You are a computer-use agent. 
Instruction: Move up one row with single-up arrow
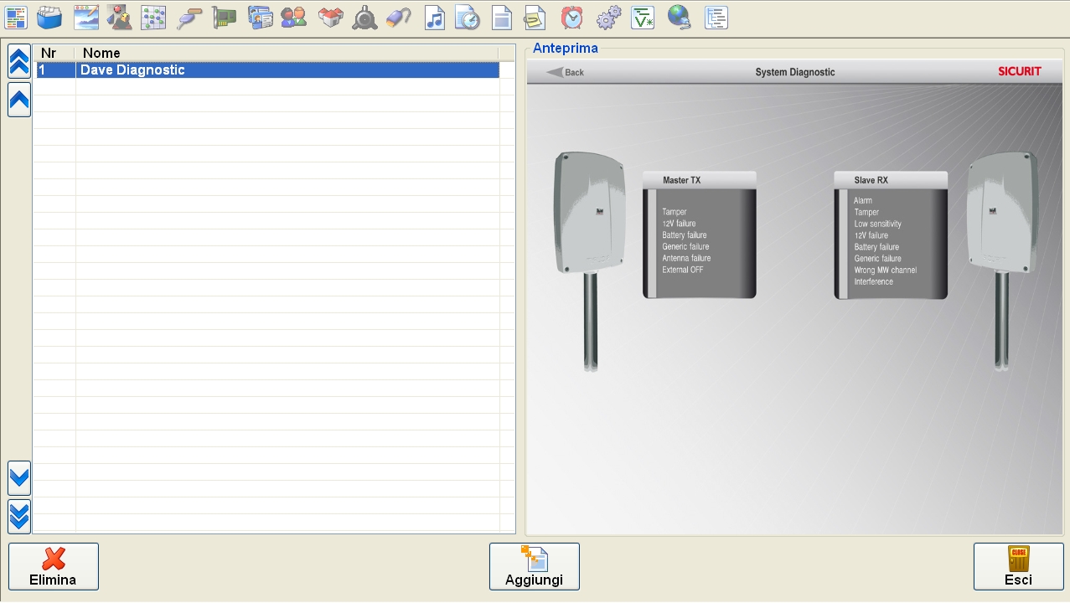point(19,100)
